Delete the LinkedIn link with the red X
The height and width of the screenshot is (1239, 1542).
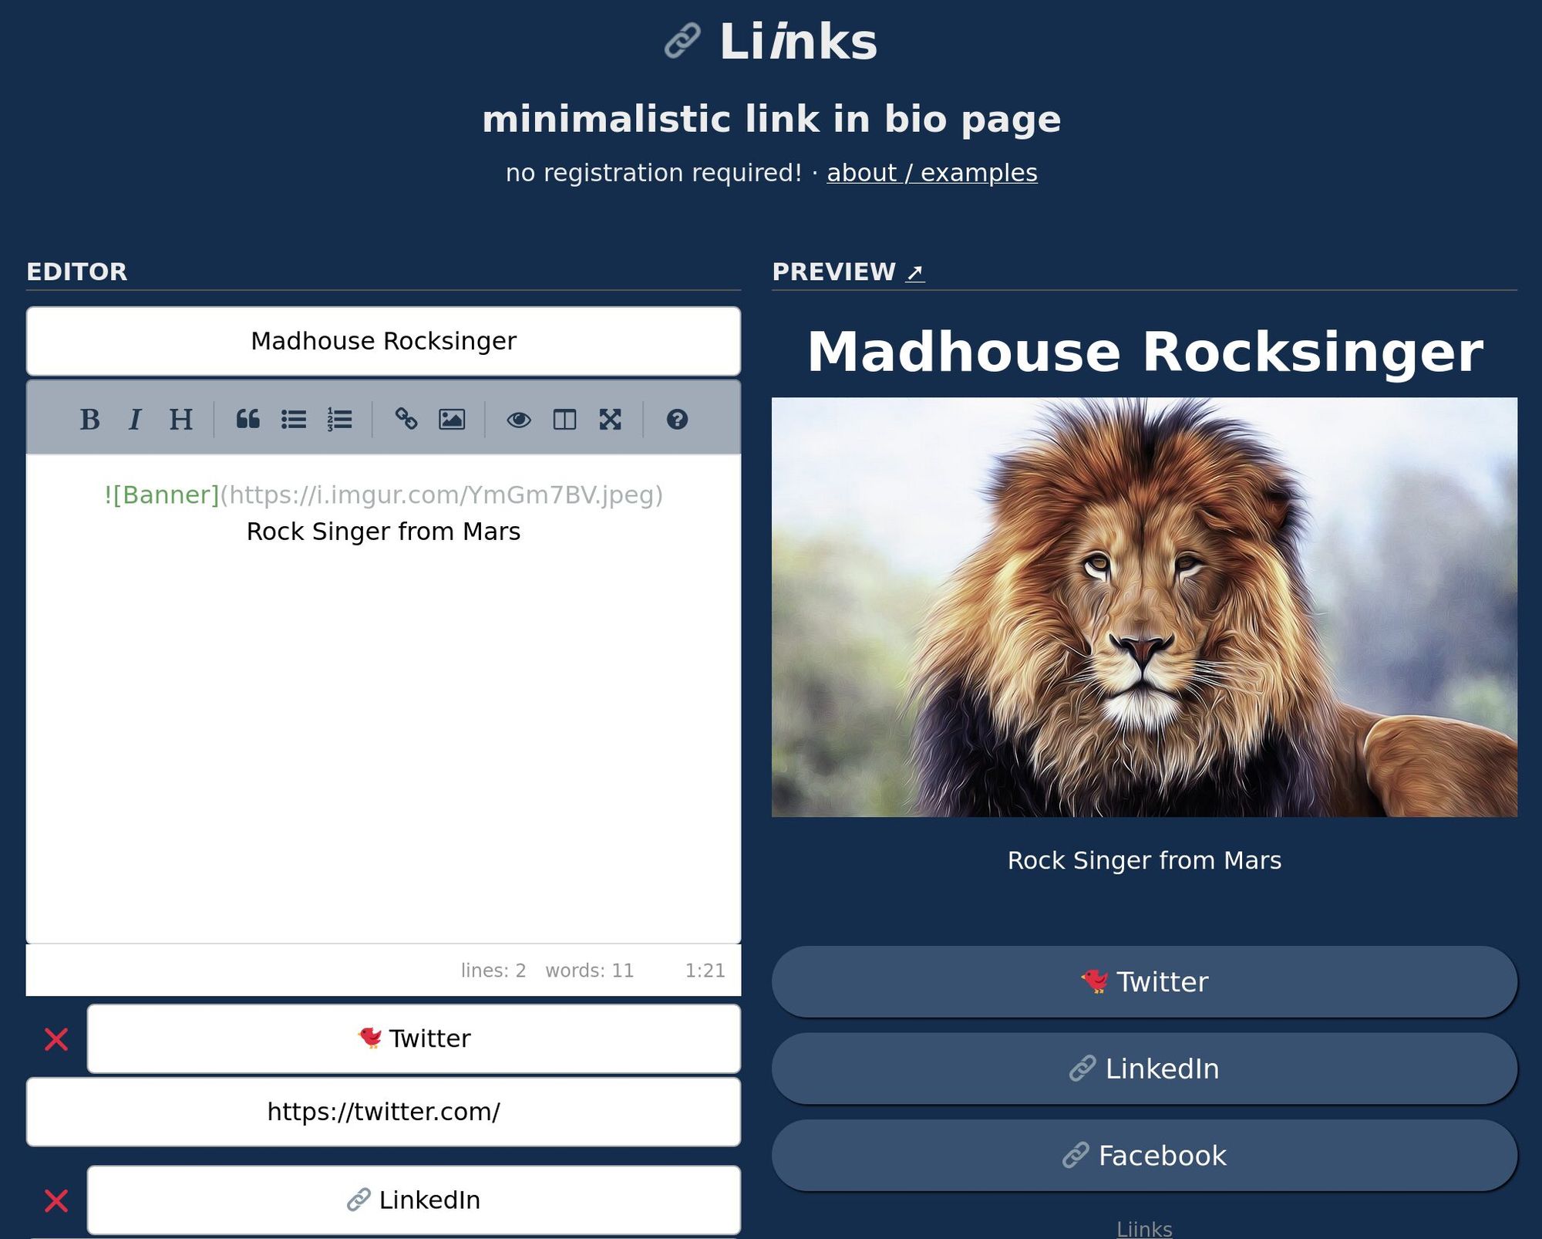(x=56, y=1200)
